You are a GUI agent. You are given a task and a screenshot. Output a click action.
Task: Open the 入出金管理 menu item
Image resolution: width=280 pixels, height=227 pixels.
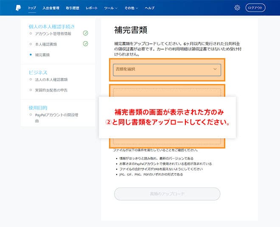(51, 8)
